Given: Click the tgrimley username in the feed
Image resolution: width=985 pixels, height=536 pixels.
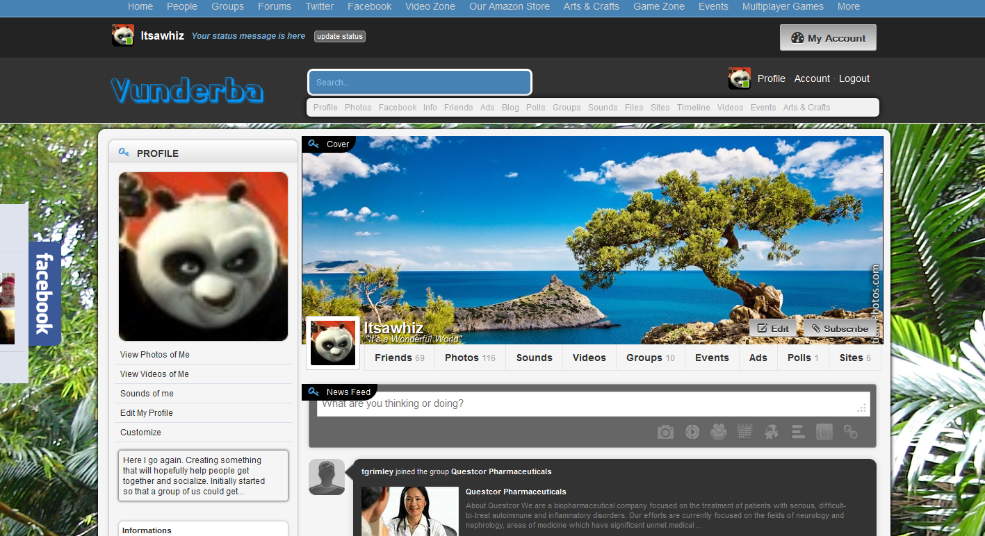Looking at the screenshot, I should point(377,471).
